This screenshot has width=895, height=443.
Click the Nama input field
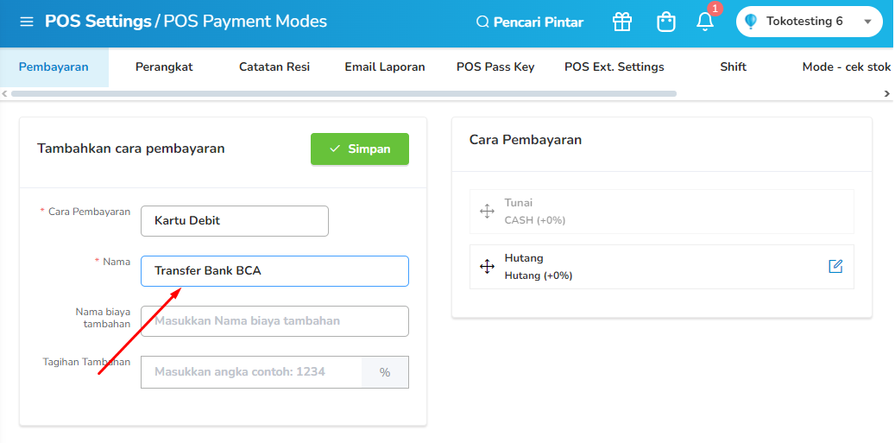pos(274,270)
